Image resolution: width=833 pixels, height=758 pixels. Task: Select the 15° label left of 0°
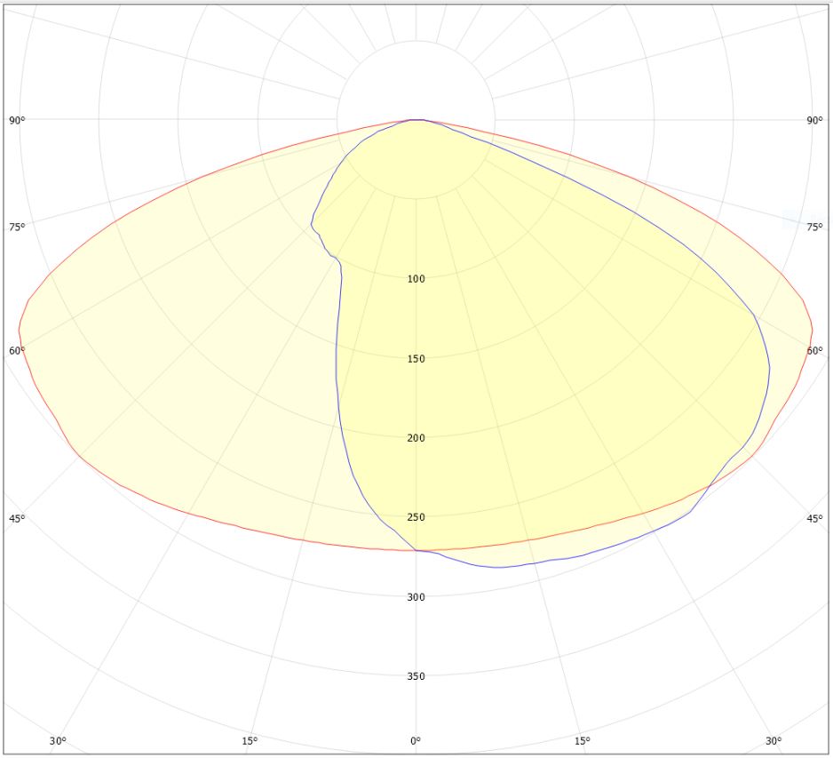tap(250, 741)
